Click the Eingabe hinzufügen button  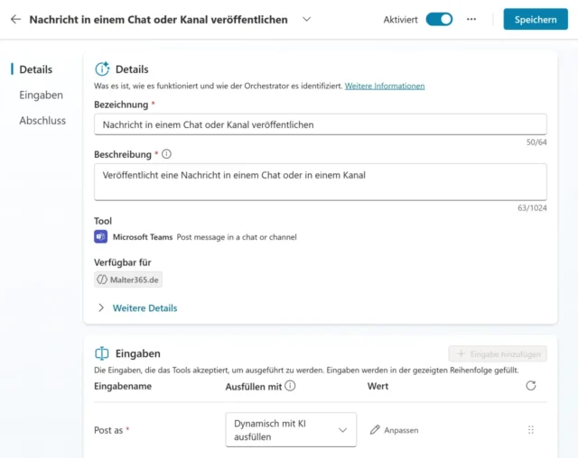(497, 354)
